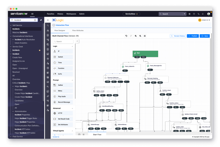Open Critical Incidents Map
Viewport: 220px width, 147px height.
coord(21,83)
